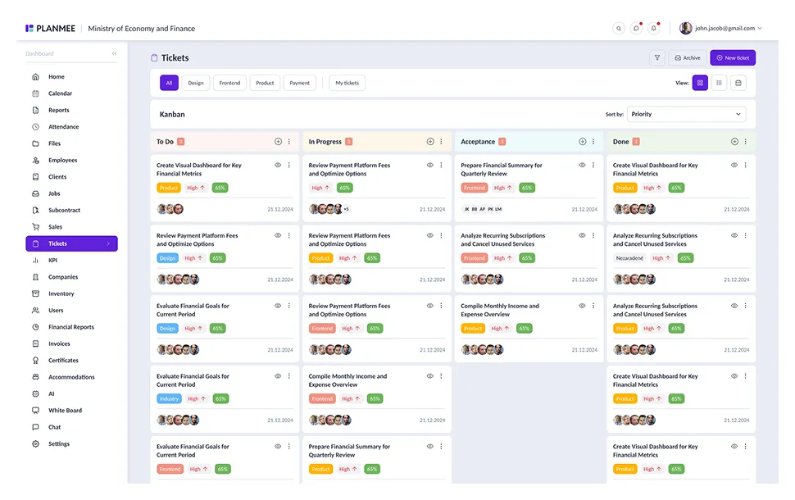The height and width of the screenshot is (500, 795).
Task: Click the filter funnel icon
Action: click(x=657, y=58)
